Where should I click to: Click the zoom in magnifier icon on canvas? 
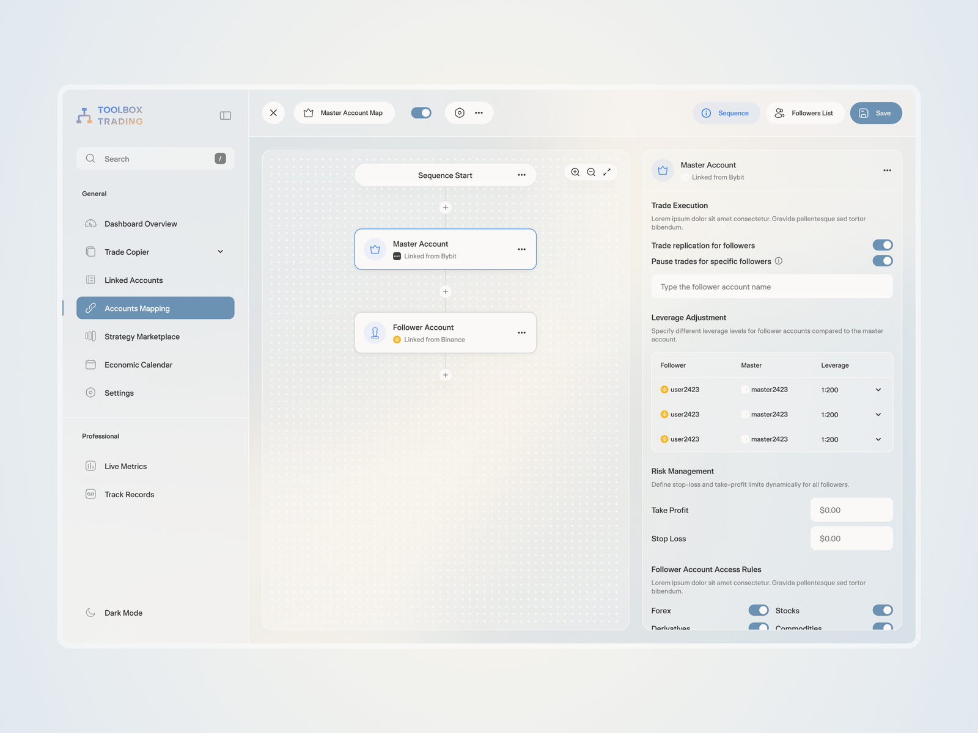(x=575, y=172)
